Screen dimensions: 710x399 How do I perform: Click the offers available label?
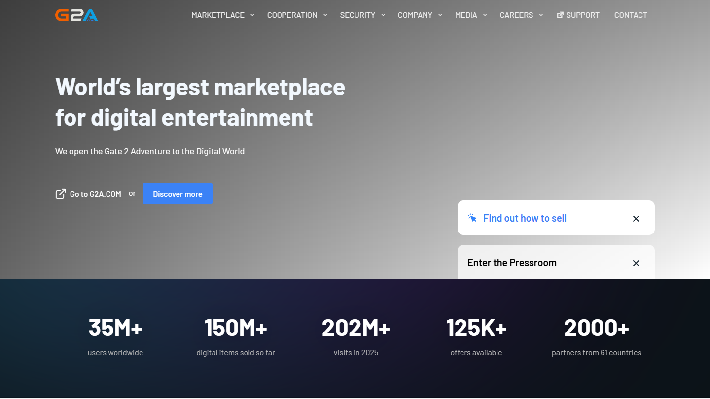[476, 353]
